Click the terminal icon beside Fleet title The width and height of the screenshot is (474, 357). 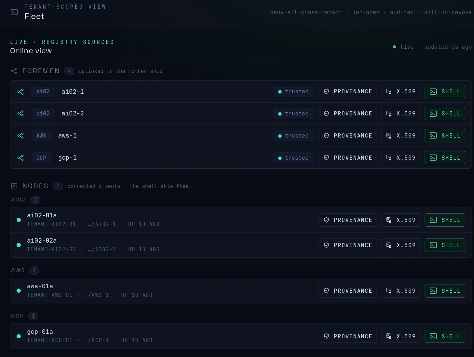click(14, 12)
